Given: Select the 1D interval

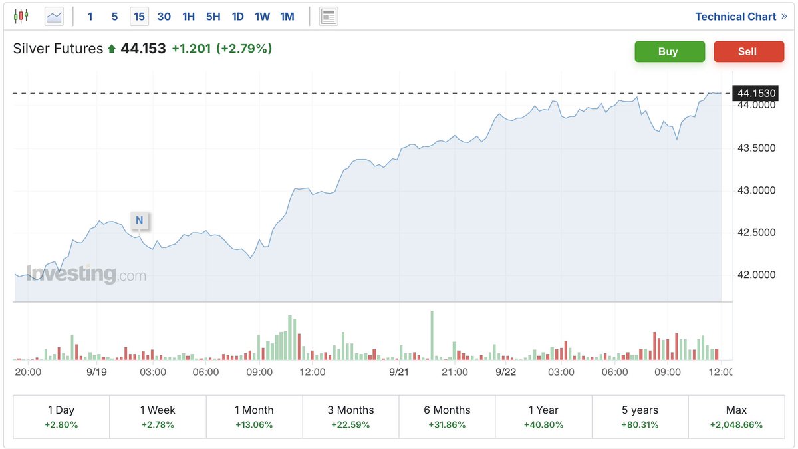Looking at the screenshot, I should 238,17.
